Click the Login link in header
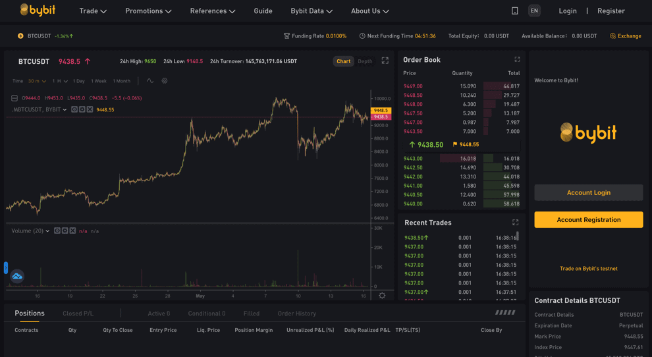The width and height of the screenshot is (652, 357). (x=568, y=11)
